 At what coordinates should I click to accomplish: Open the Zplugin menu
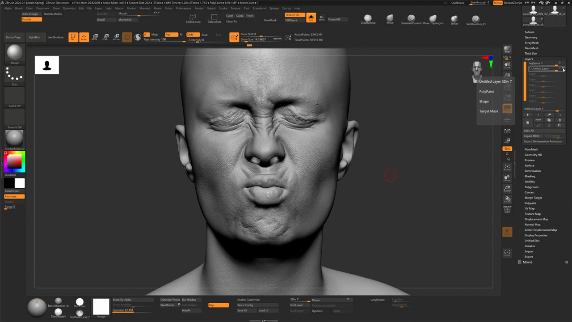pyautogui.click(x=274, y=8)
